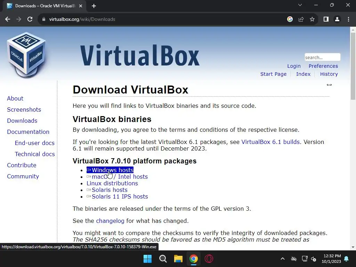This screenshot has height=267, width=356.
Task: Click the scrollbar up arrow
Action: click(x=353, y=30)
